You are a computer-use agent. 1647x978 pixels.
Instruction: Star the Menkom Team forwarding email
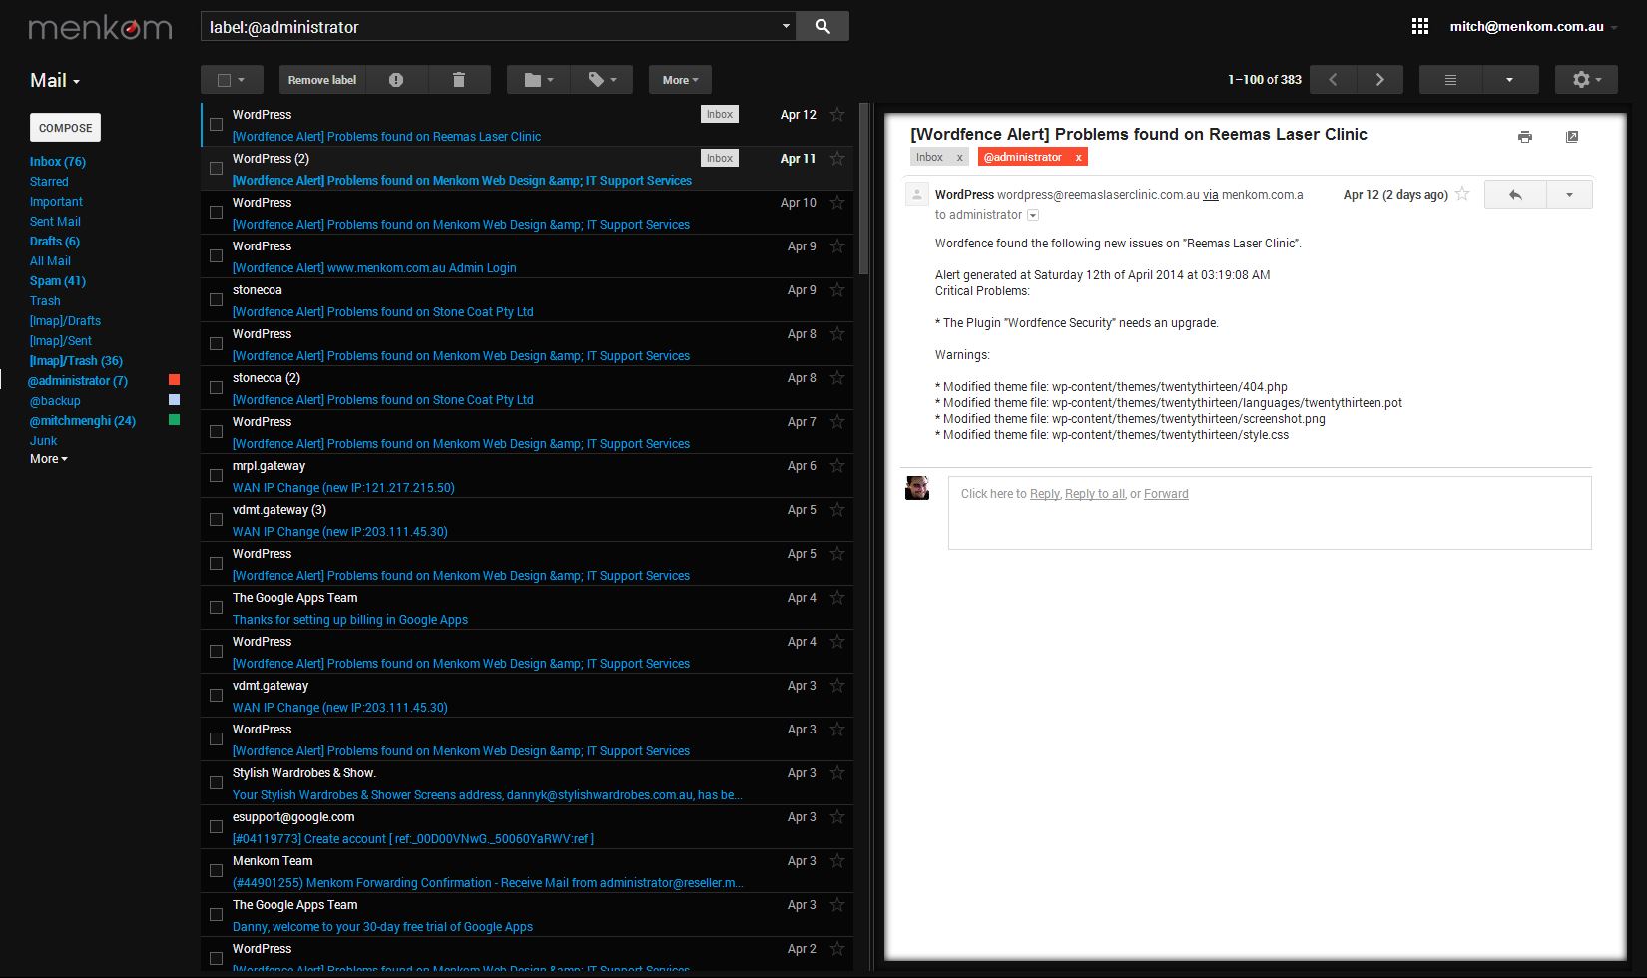(x=837, y=861)
